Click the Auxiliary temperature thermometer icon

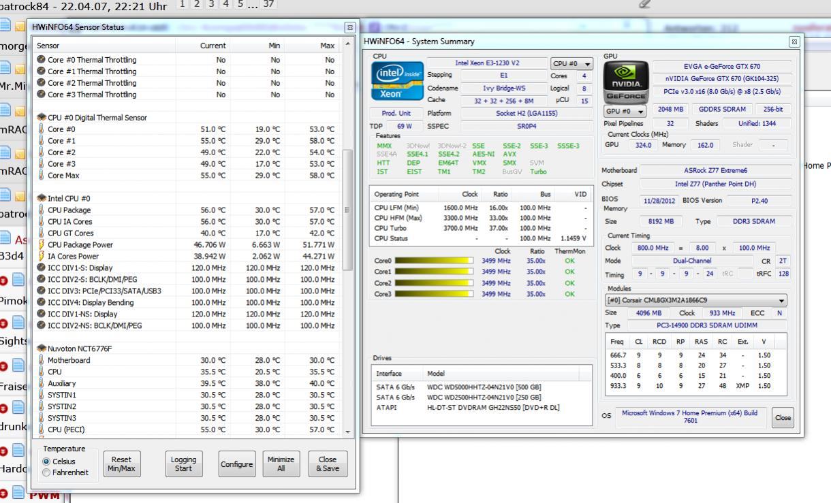coord(41,383)
